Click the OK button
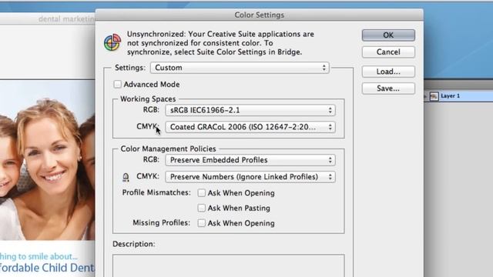The width and height of the screenshot is (493, 277). (388, 35)
